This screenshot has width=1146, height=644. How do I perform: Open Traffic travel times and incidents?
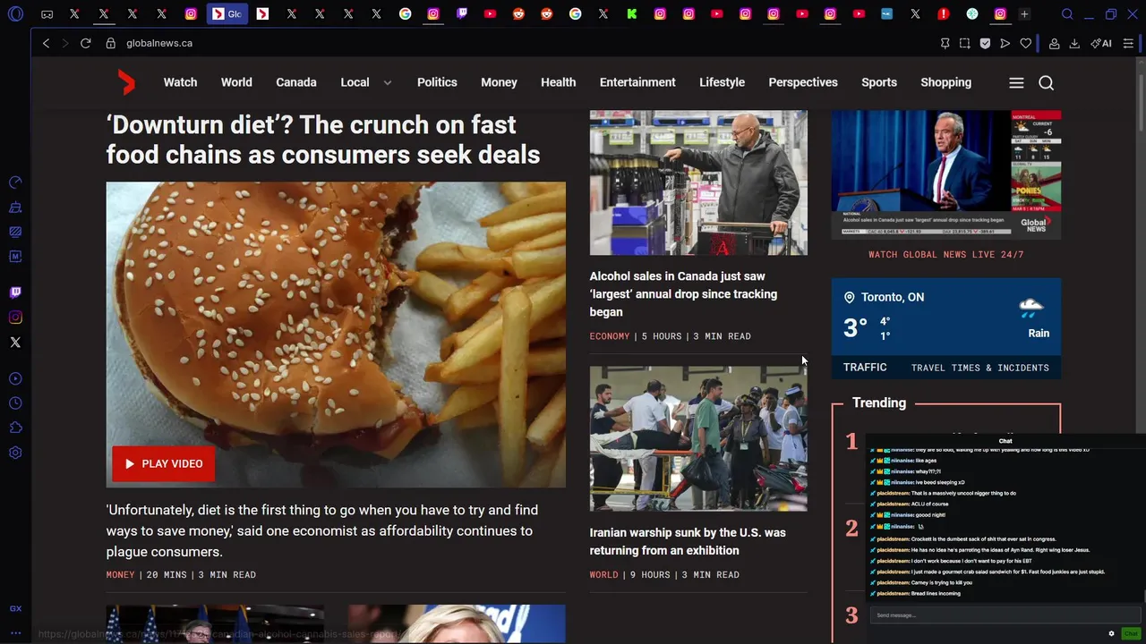(946, 368)
